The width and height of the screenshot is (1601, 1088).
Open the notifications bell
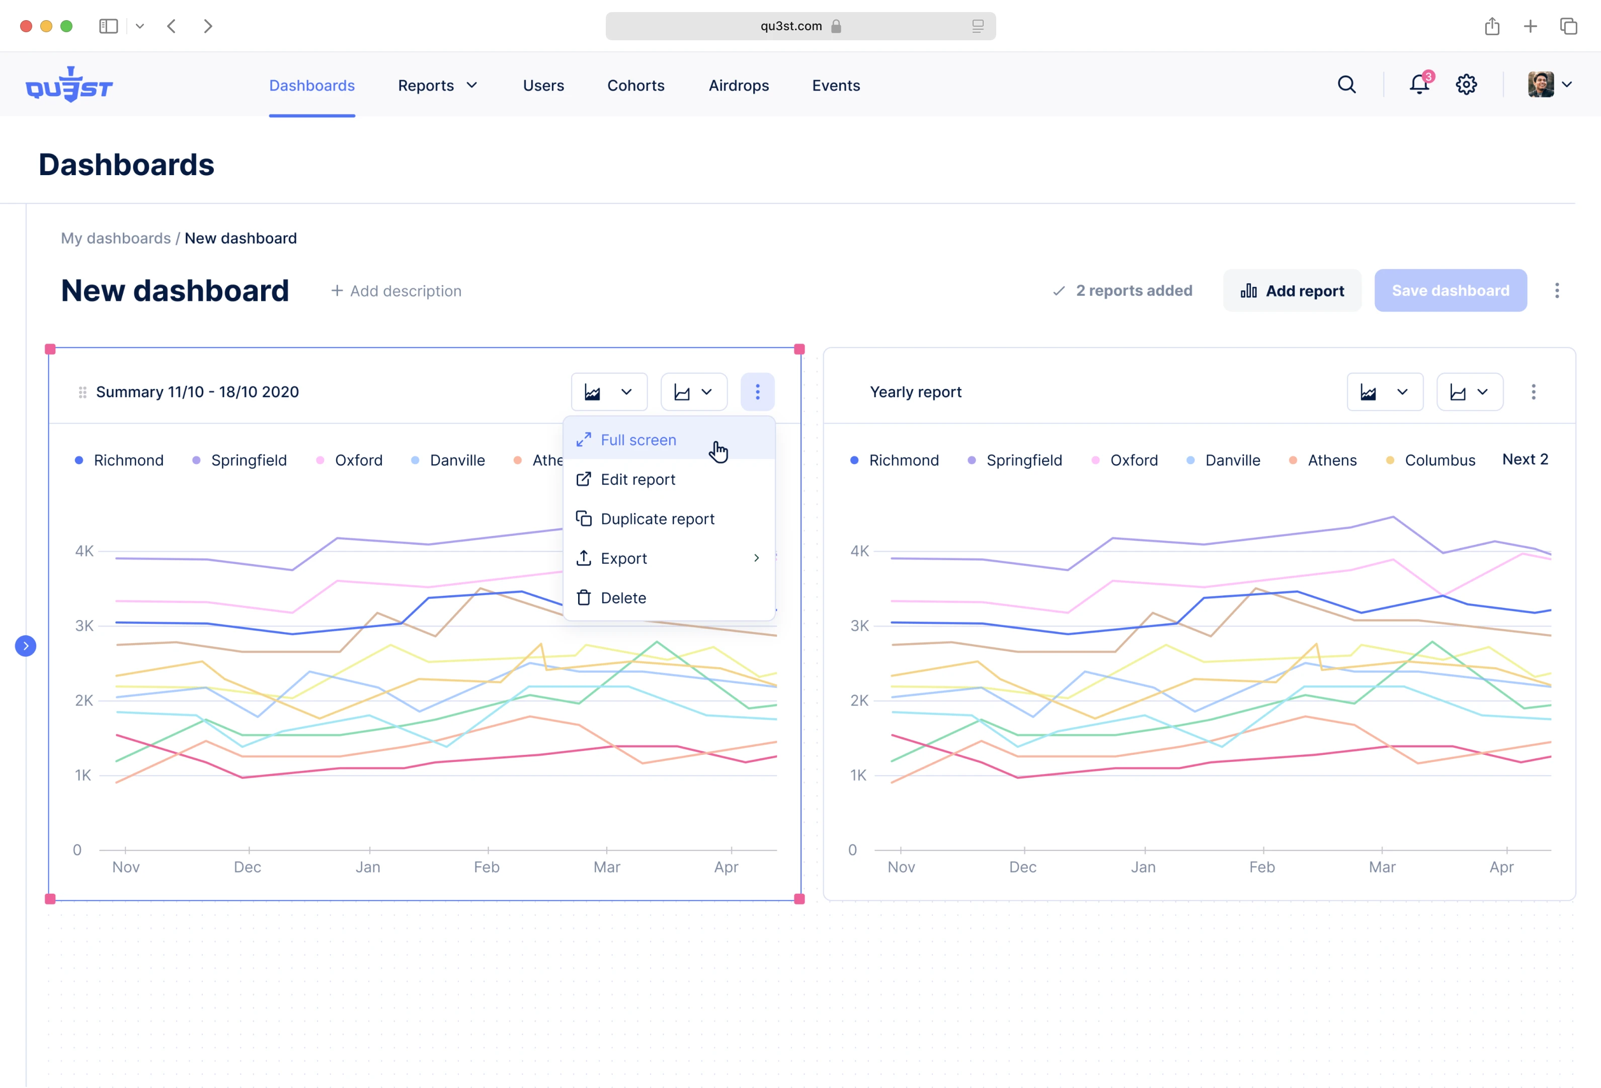[x=1419, y=85]
